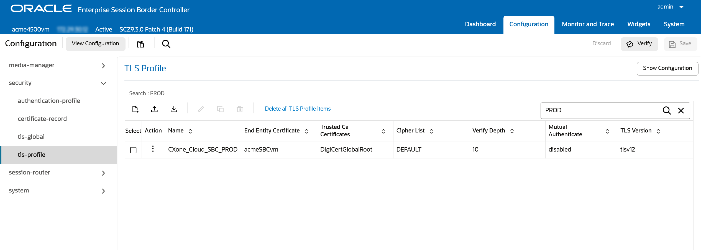Open the Dashboard tab
Viewport: 701px width, 250px height.
click(480, 24)
